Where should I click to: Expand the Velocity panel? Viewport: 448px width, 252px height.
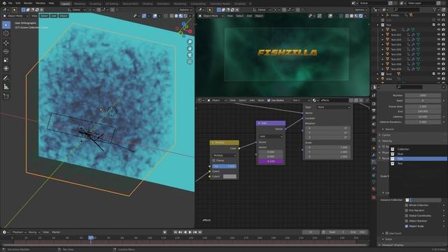point(387,141)
